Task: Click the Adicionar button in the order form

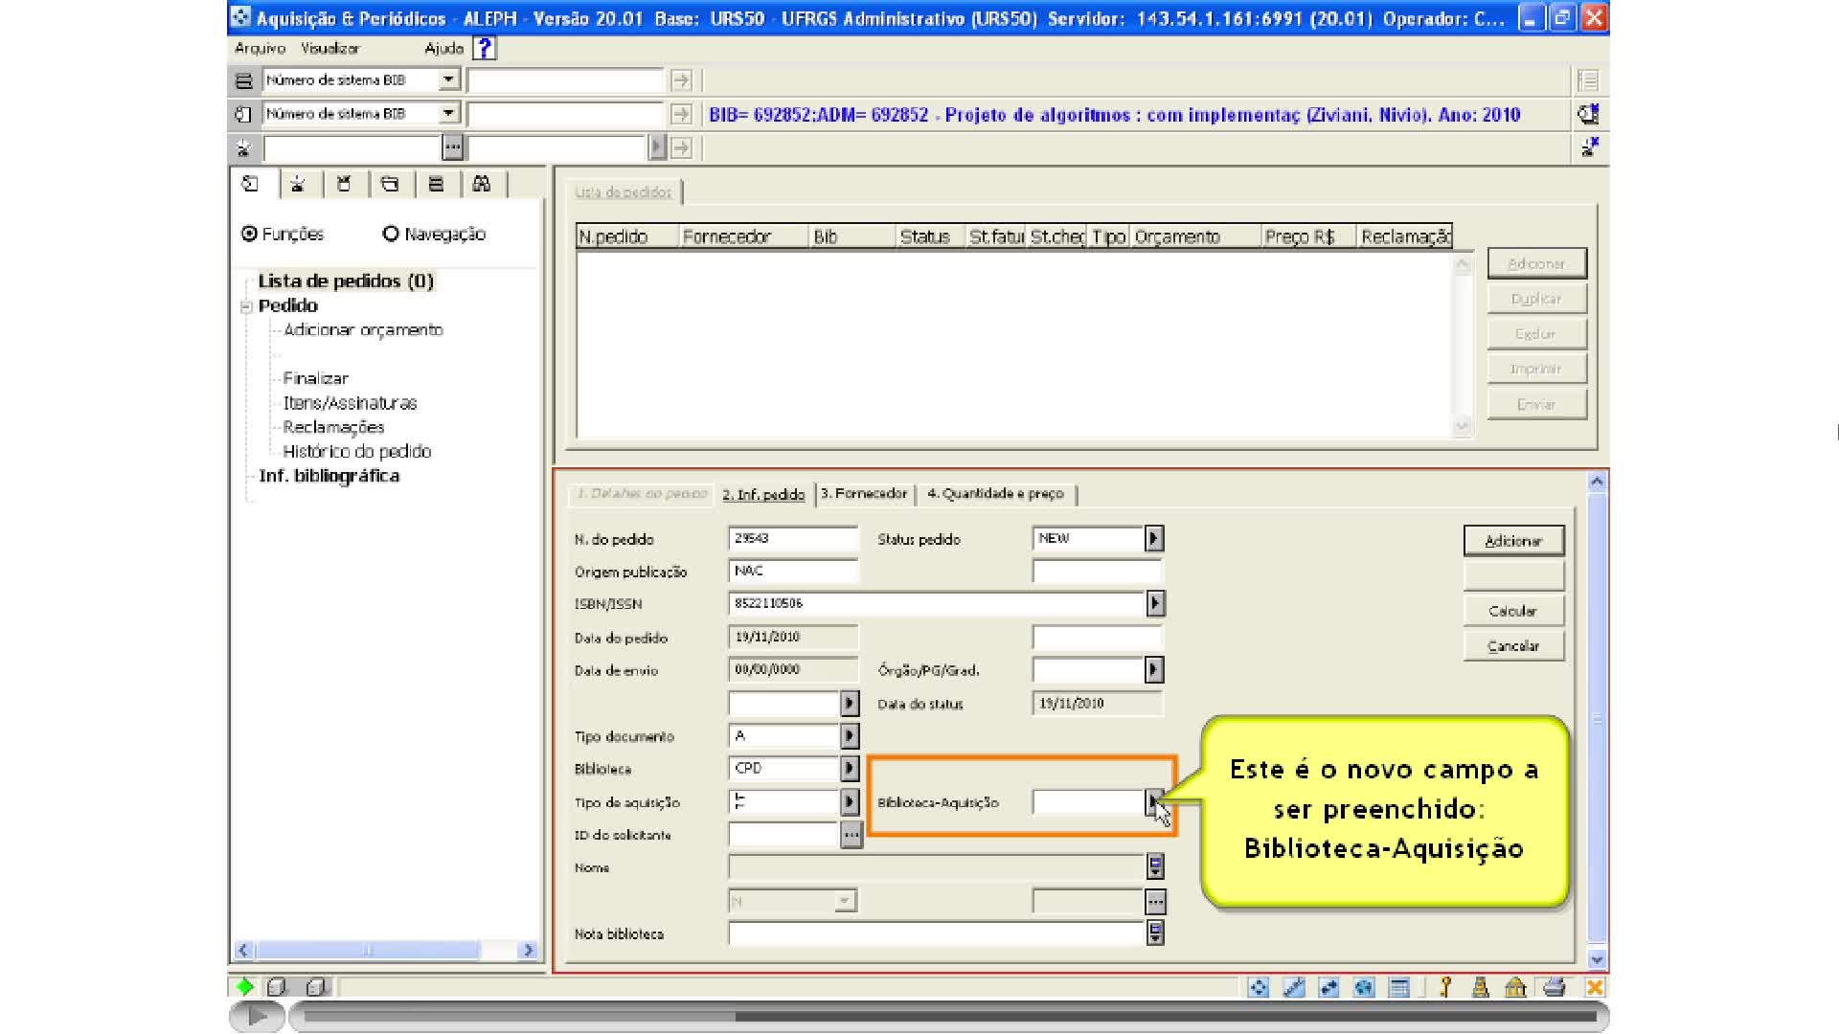Action: pyautogui.click(x=1513, y=541)
